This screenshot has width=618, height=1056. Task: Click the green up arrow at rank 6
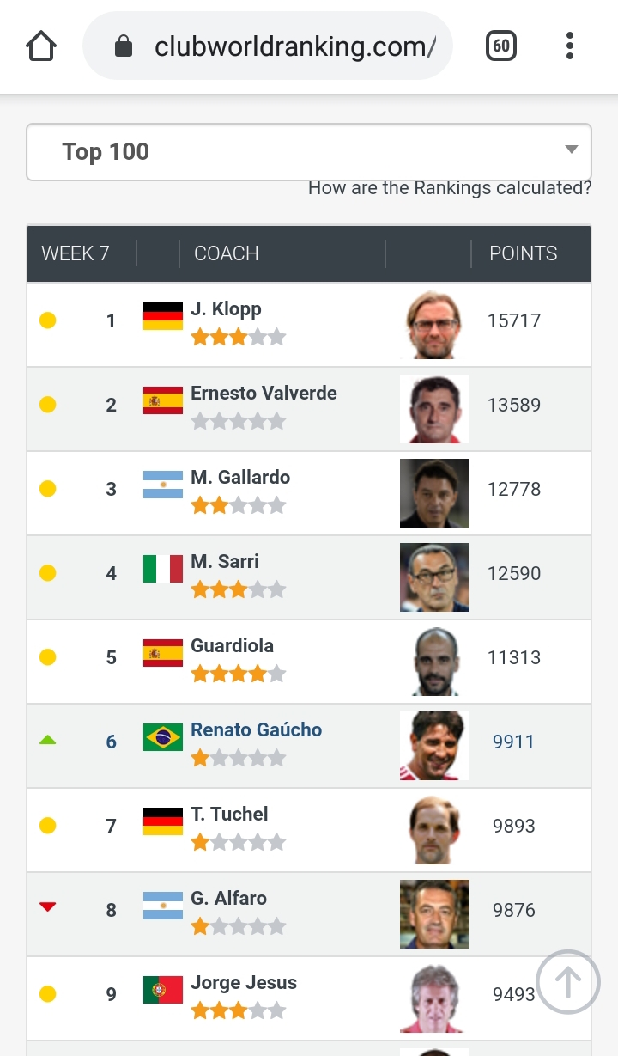pyautogui.click(x=48, y=740)
